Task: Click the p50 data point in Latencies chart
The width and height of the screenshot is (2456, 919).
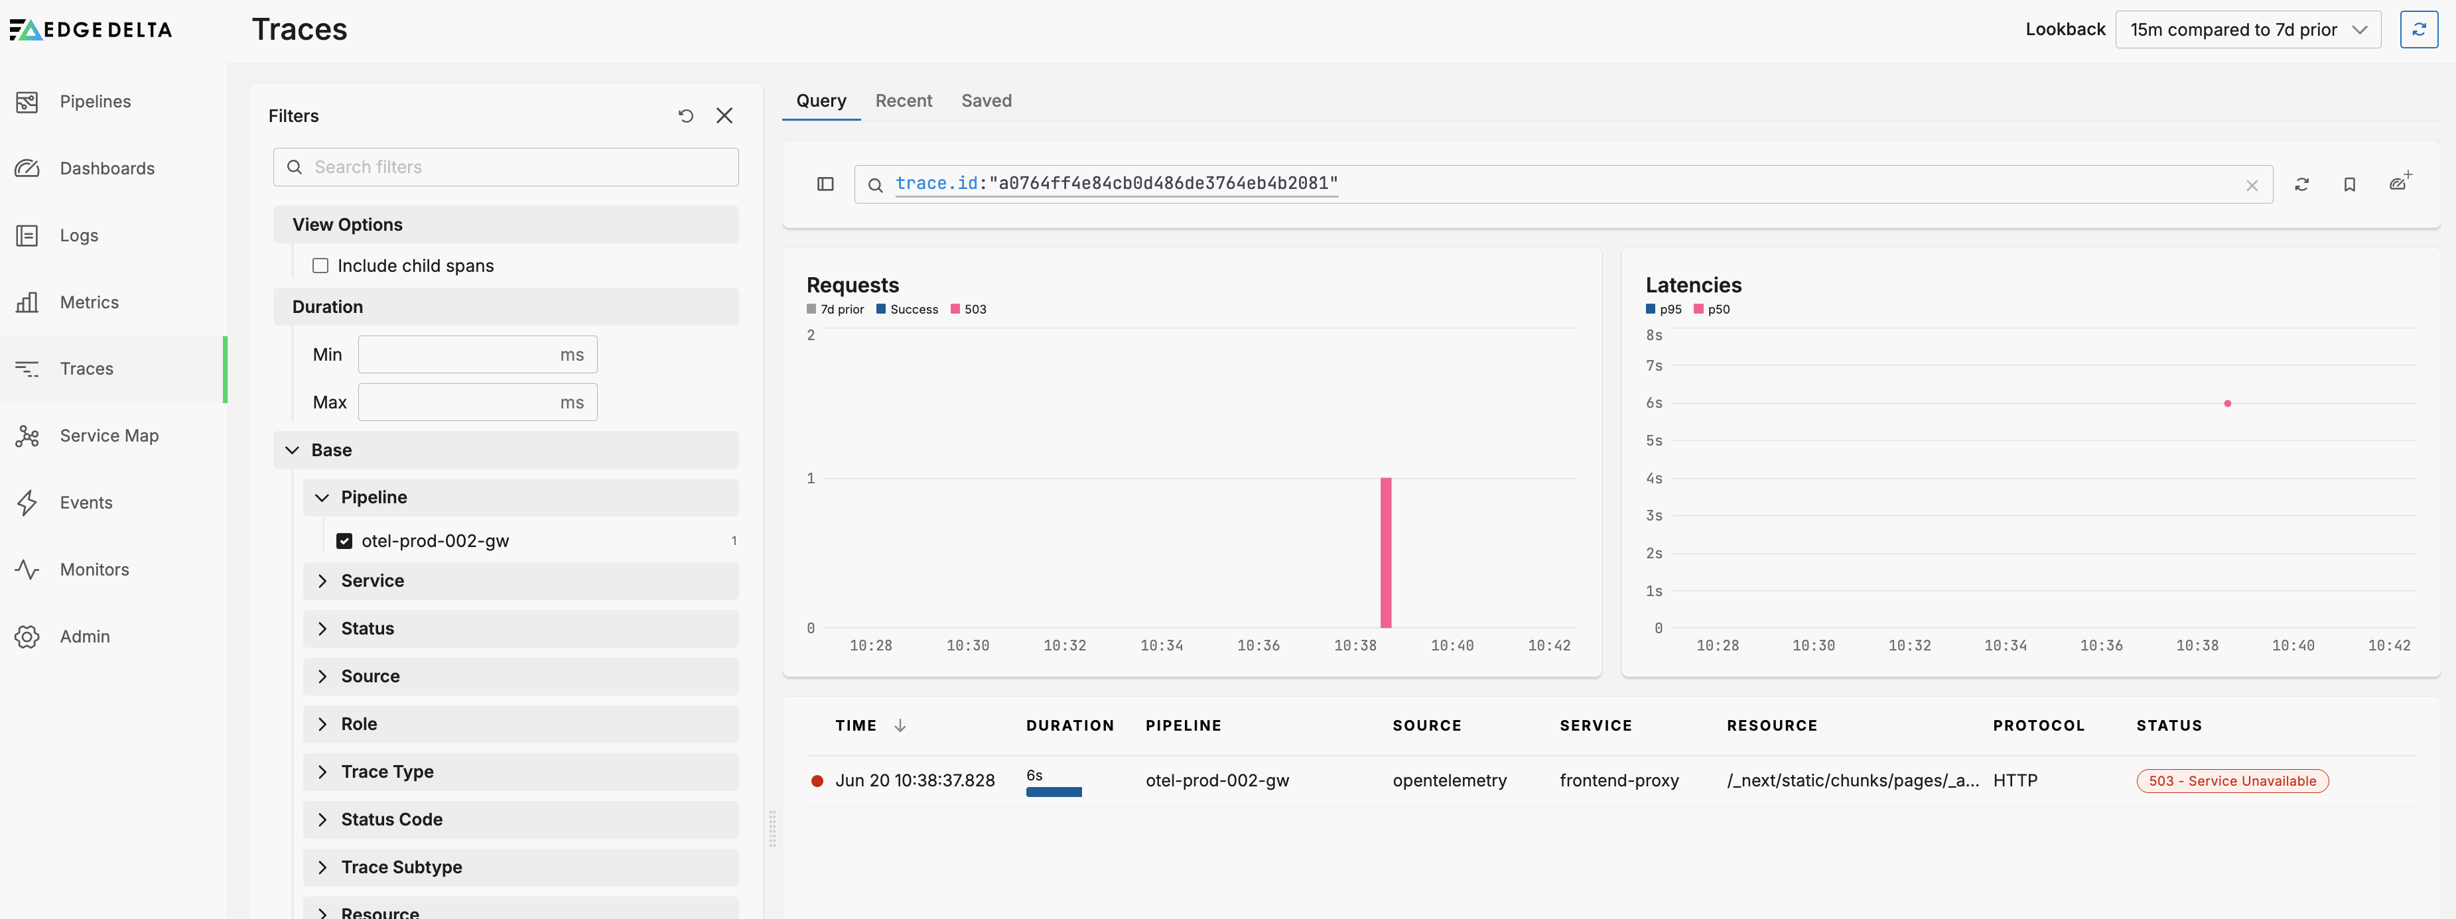Action: [2227, 403]
